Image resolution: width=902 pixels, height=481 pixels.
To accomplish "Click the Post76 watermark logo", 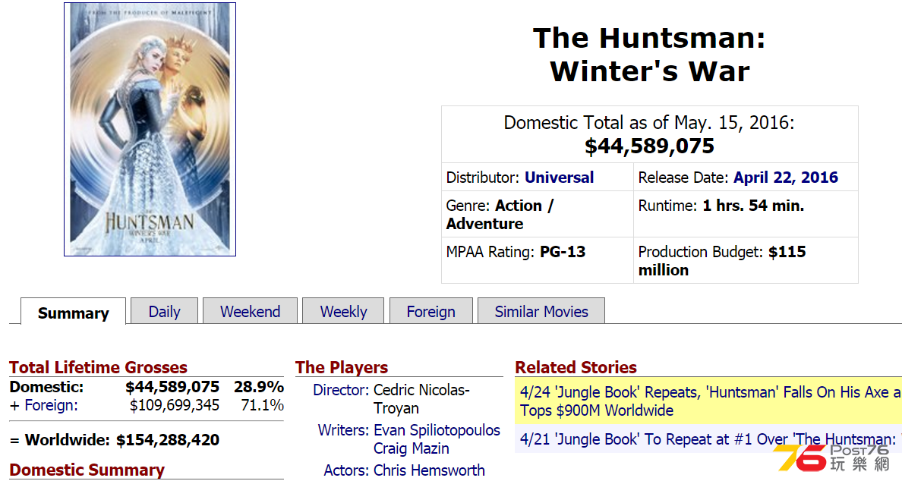I will point(832,458).
